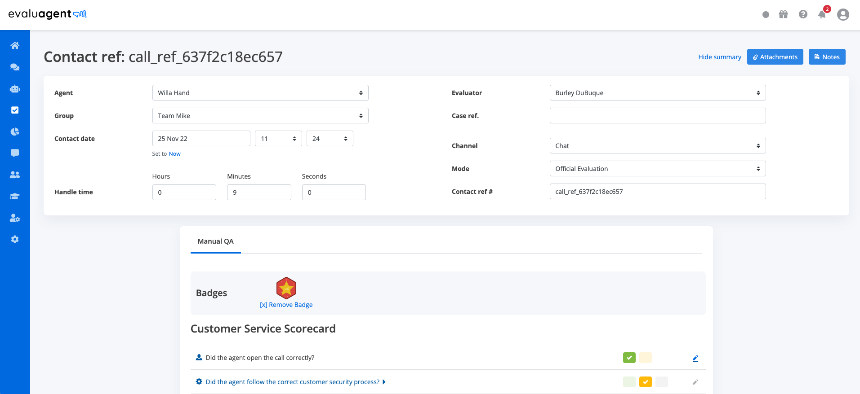
Task: Open the Channel dropdown showing Chat
Action: [658, 146]
